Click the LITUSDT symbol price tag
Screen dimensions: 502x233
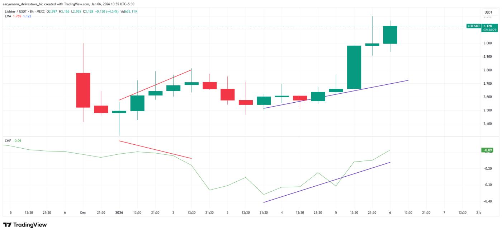click(474, 26)
